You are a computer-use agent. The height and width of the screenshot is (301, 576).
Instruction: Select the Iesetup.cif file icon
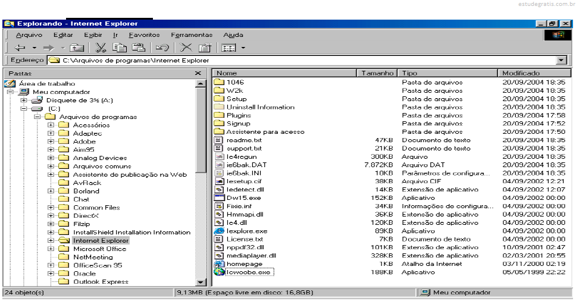click(219, 181)
